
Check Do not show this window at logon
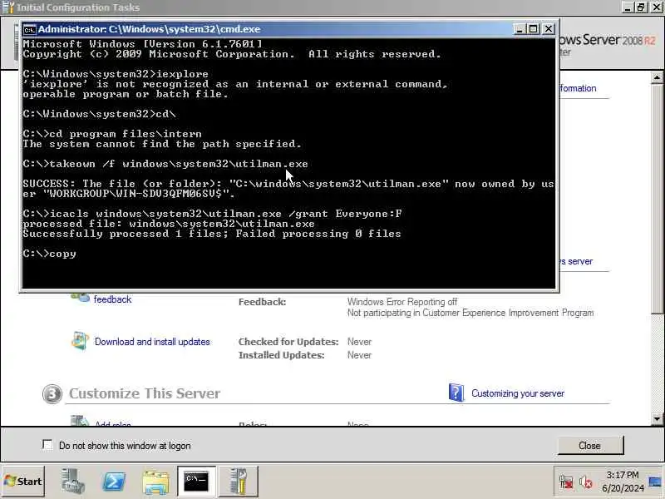point(47,445)
